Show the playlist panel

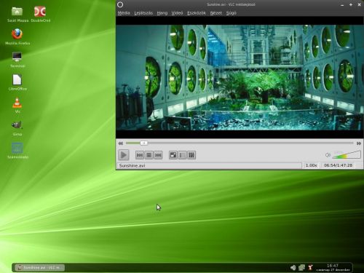pos(182,155)
